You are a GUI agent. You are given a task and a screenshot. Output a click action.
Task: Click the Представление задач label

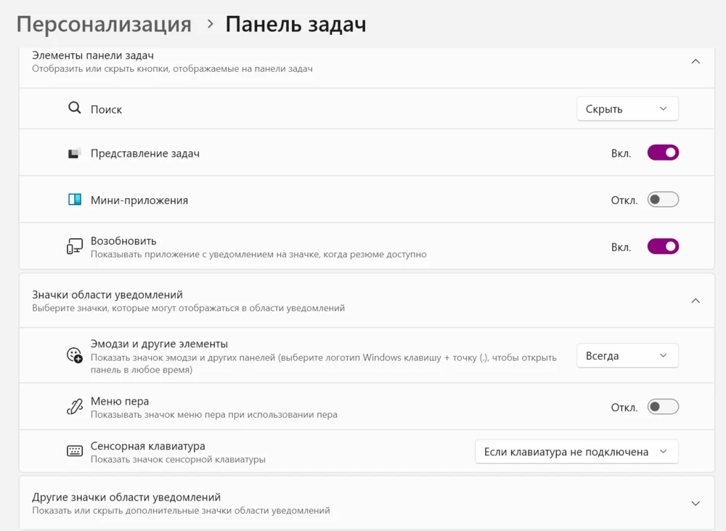(x=145, y=153)
